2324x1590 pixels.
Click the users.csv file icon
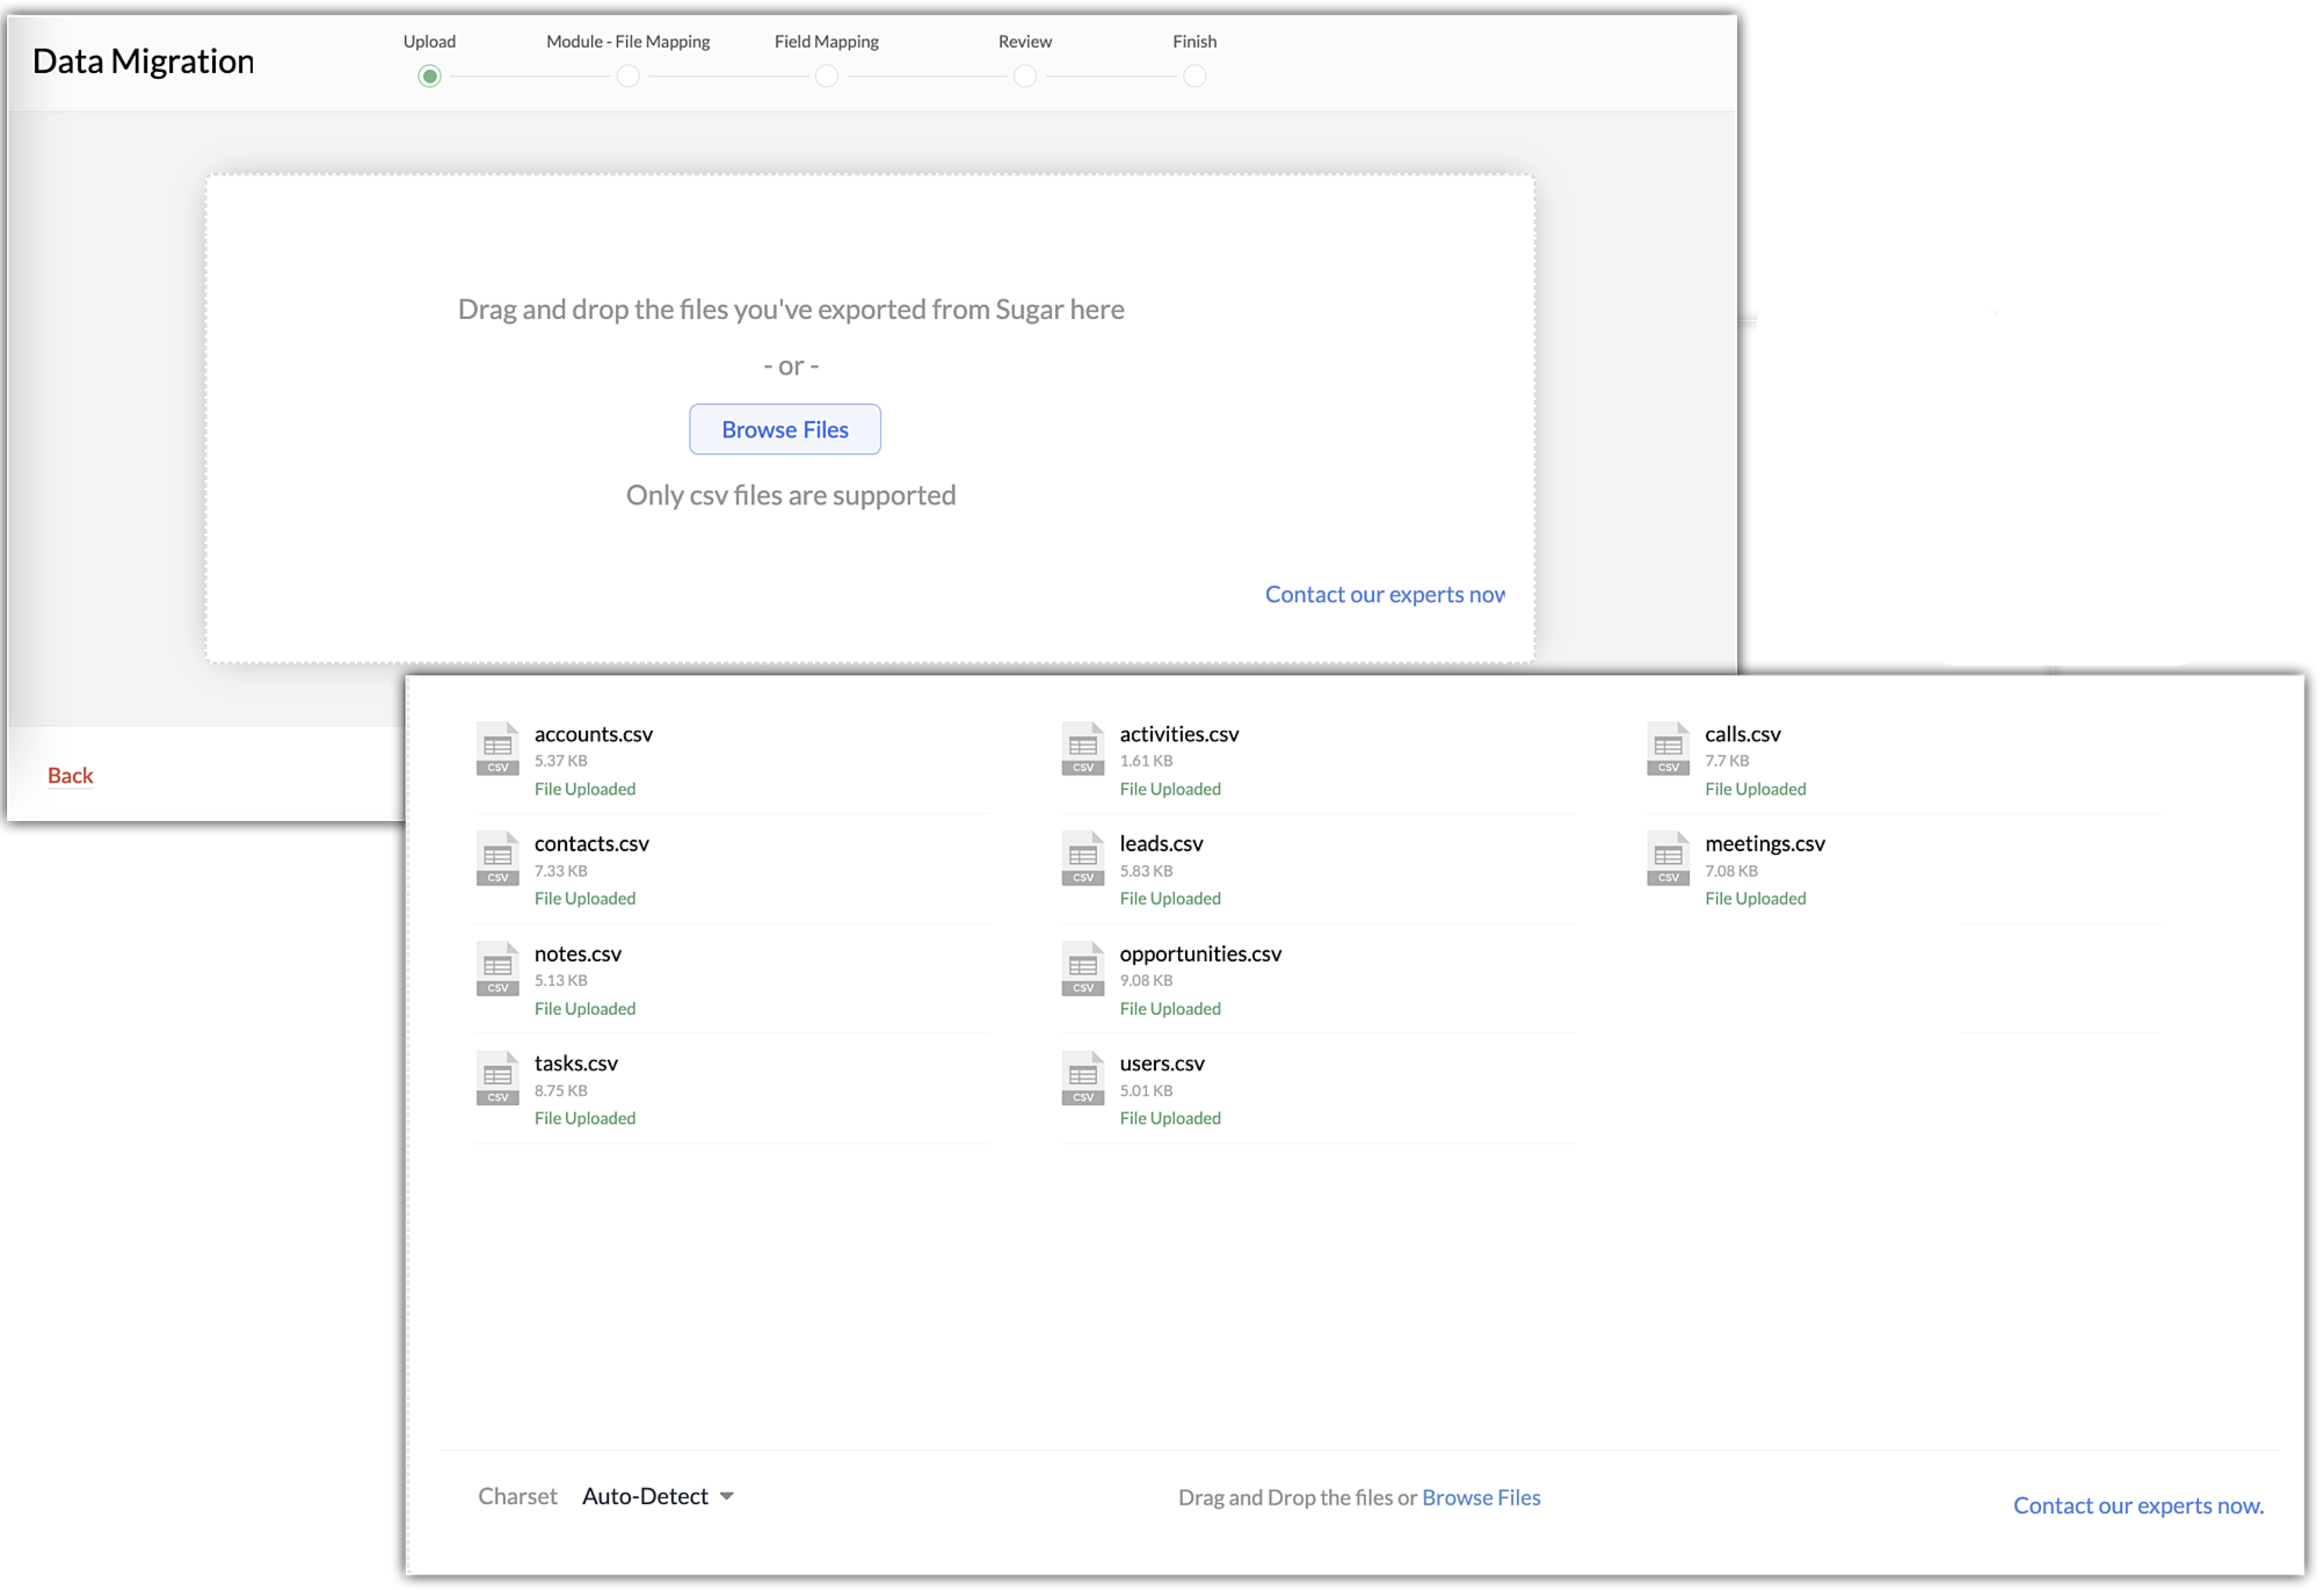1082,1078
